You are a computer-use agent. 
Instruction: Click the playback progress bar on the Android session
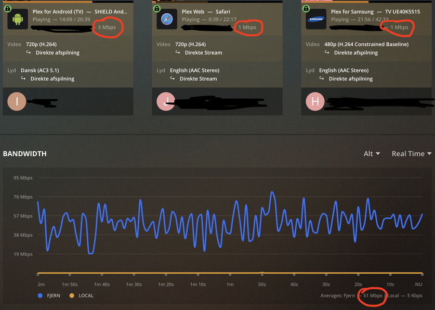[x=68, y=2]
